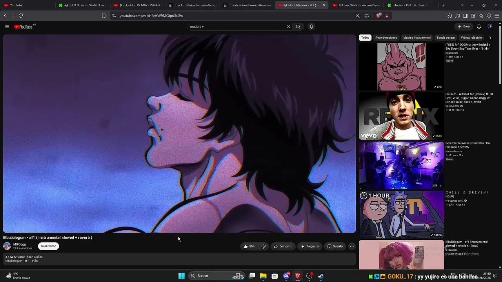The height and width of the screenshot is (282, 502).
Task: Dislike the video with thumbs down
Action: coord(264,246)
